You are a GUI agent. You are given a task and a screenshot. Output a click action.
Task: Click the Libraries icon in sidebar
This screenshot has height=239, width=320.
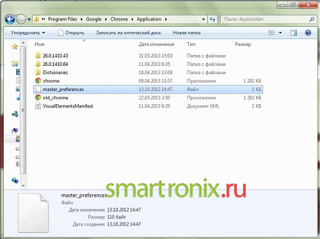tap(15, 63)
